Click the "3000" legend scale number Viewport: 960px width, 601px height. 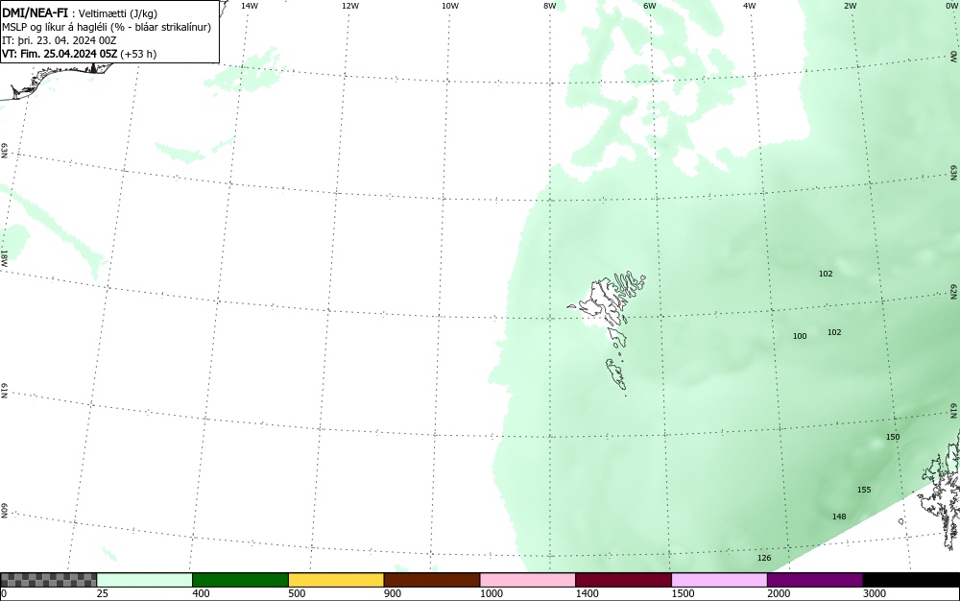click(875, 593)
